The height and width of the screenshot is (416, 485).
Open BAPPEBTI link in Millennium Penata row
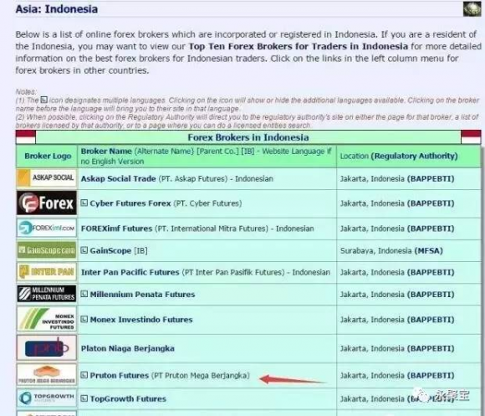pos(431,295)
